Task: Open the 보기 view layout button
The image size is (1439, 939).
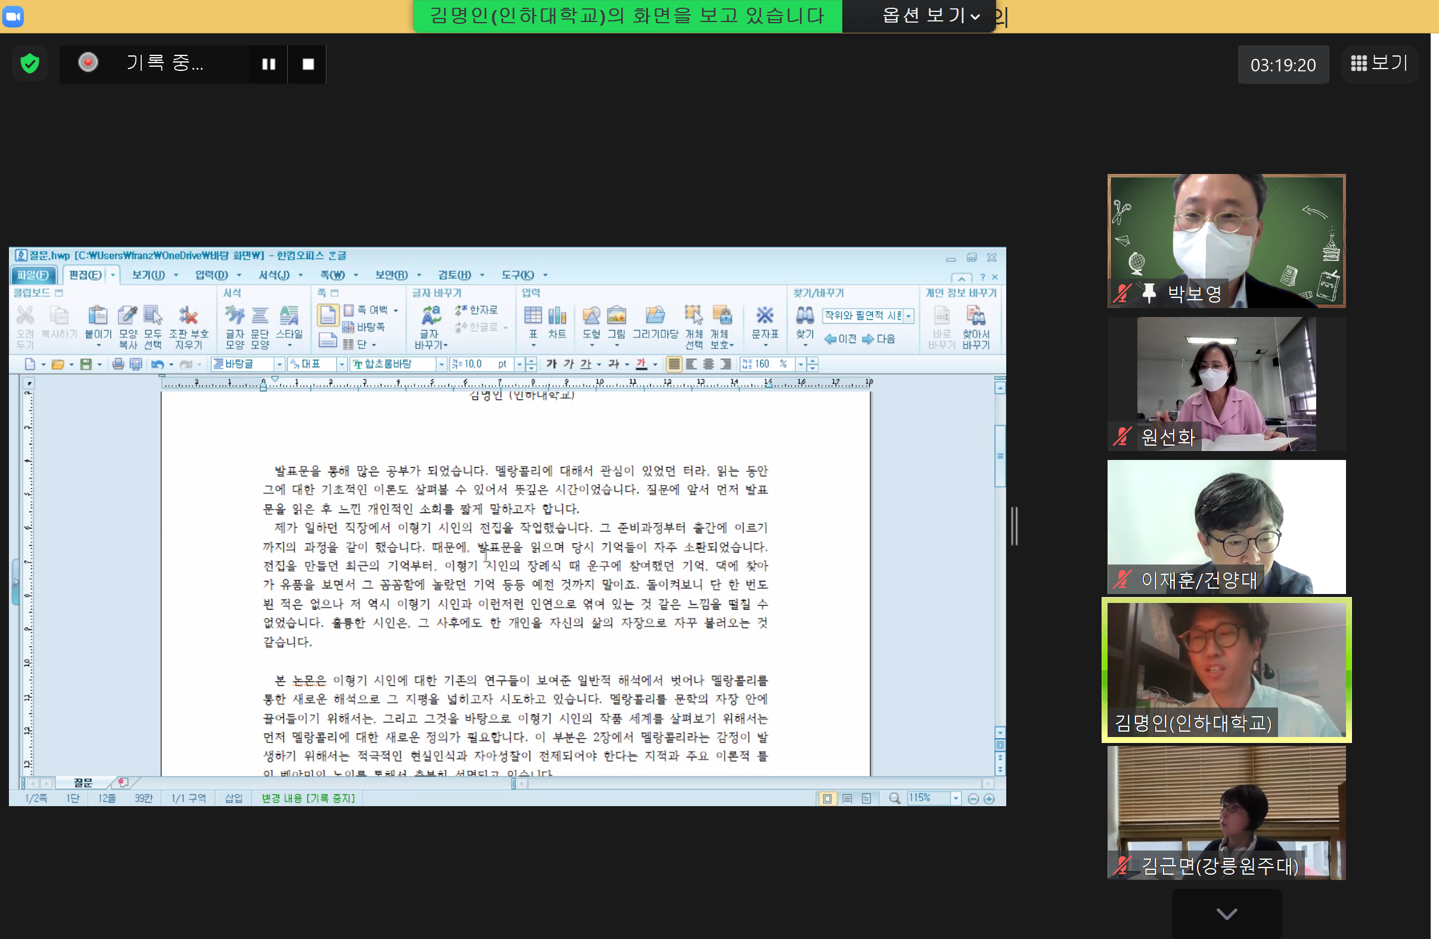Action: [x=1379, y=63]
